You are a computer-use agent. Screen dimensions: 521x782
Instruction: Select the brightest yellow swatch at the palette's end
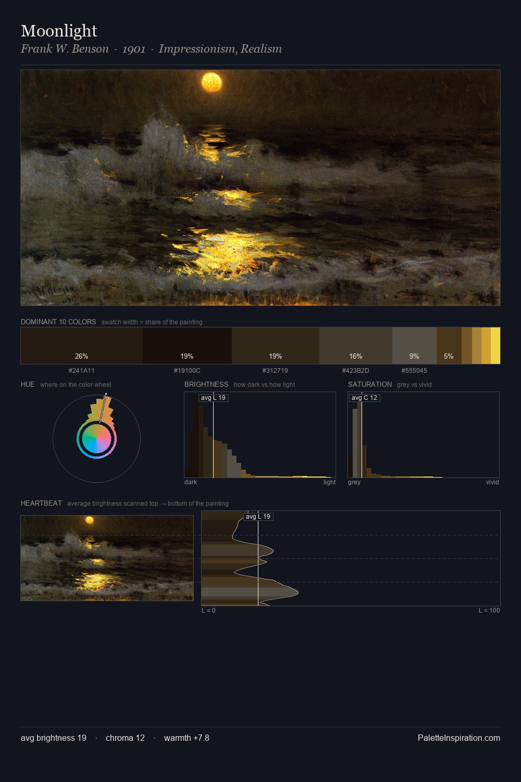(x=495, y=346)
